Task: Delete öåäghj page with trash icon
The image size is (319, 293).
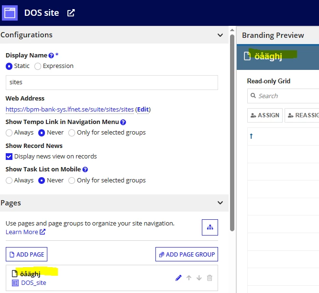Action: pos(209,278)
